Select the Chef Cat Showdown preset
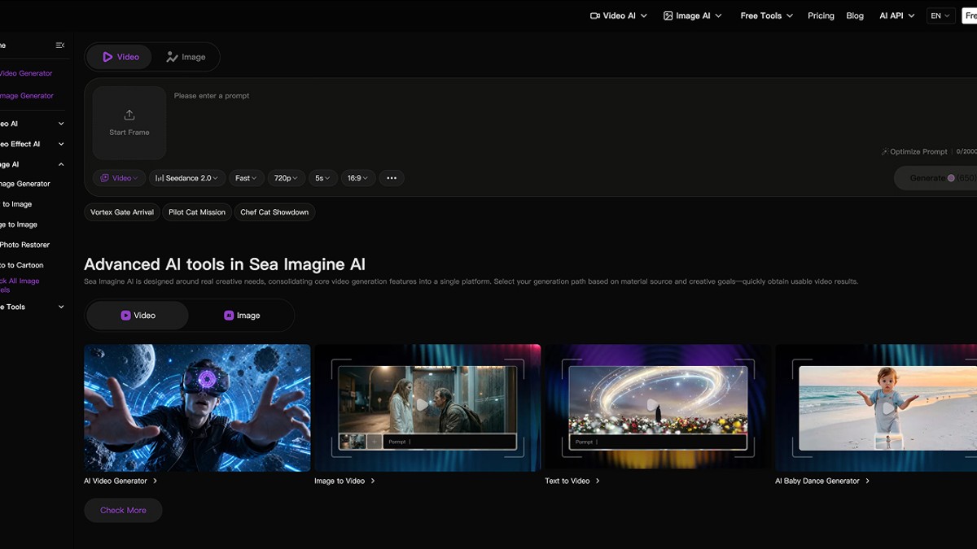 coord(274,212)
